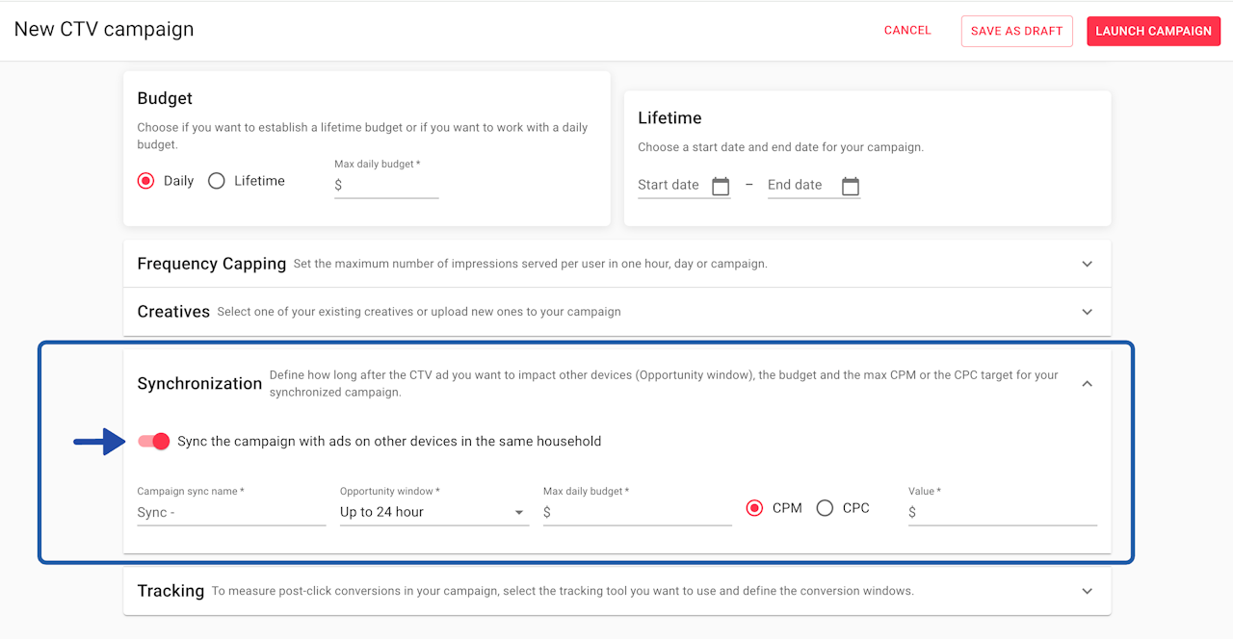Image resolution: width=1233 pixels, height=639 pixels.
Task: Select the Lifetime budget radio button
Action: pos(217,181)
